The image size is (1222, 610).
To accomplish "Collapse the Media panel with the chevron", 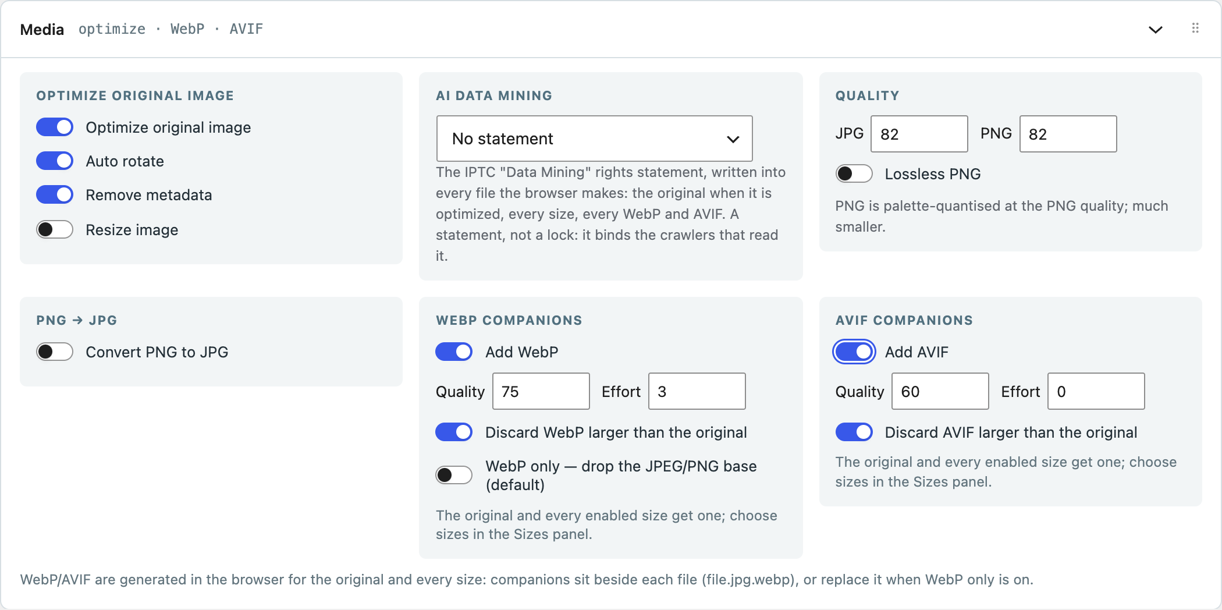I will [1155, 30].
